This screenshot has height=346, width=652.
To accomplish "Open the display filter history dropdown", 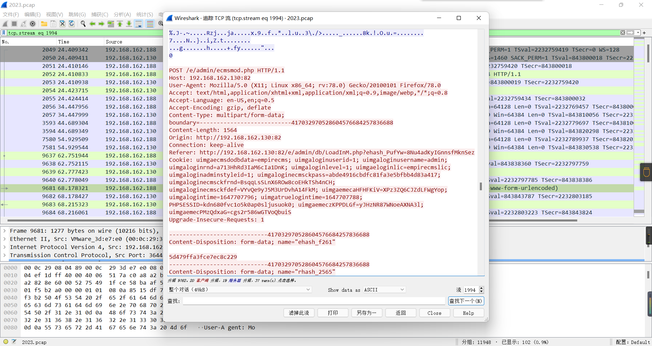I will (x=638, y=33).
